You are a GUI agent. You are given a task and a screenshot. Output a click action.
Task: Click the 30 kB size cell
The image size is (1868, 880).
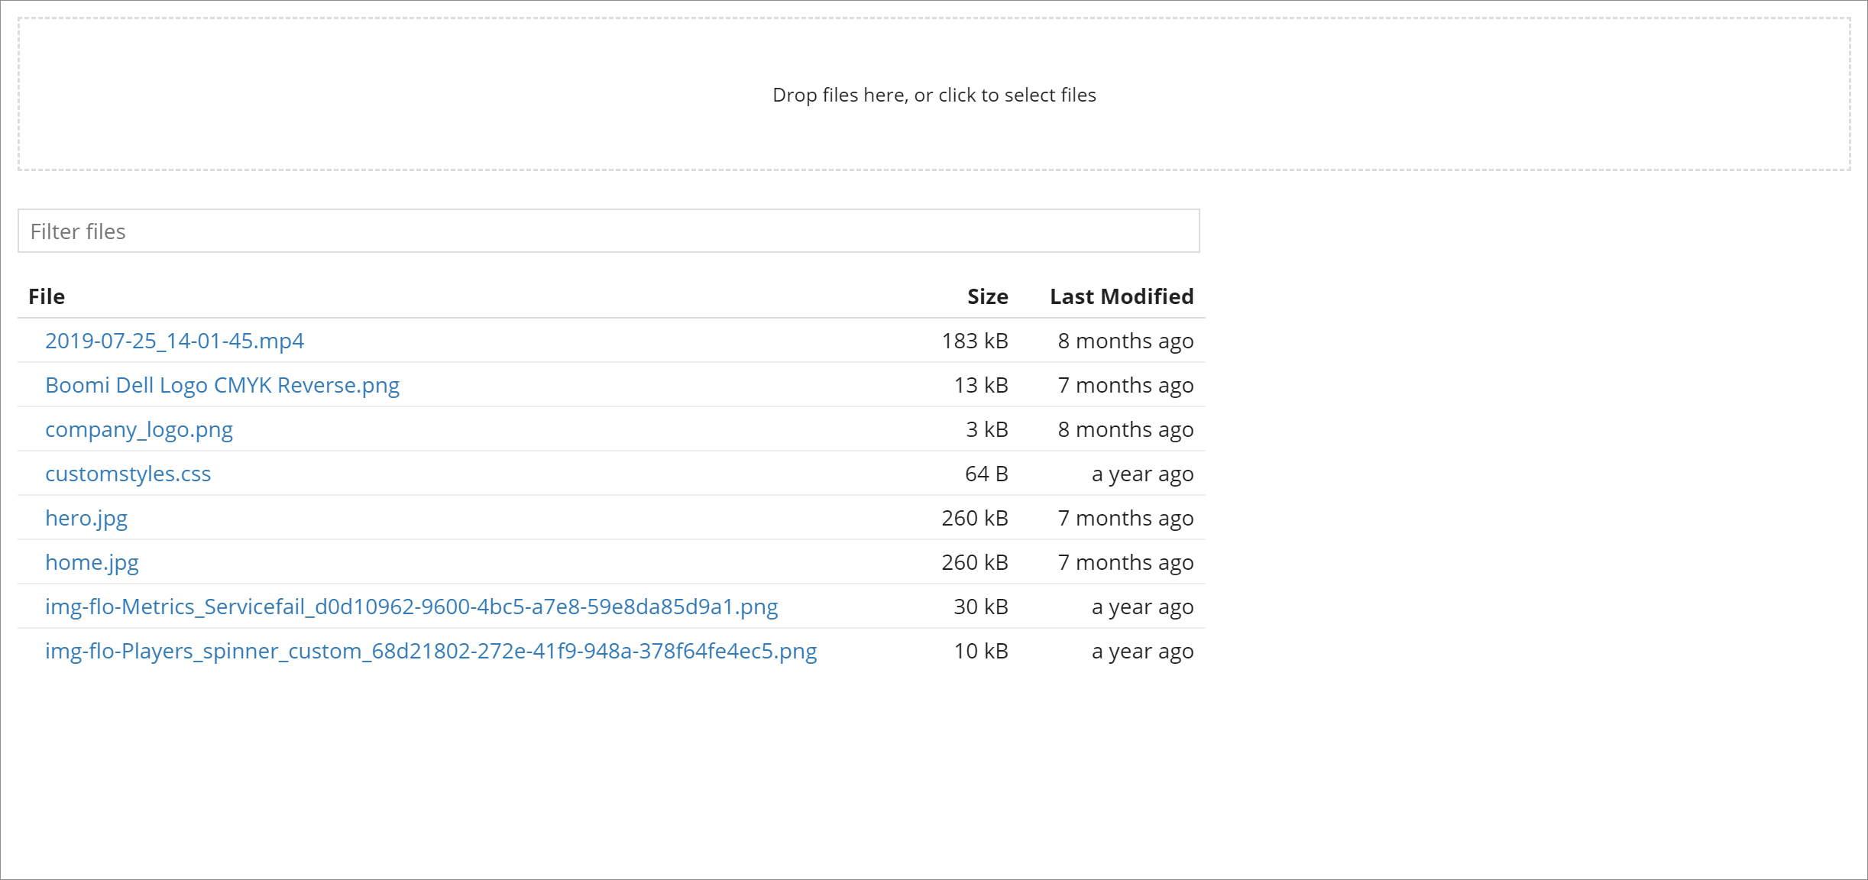coord(980,607)
